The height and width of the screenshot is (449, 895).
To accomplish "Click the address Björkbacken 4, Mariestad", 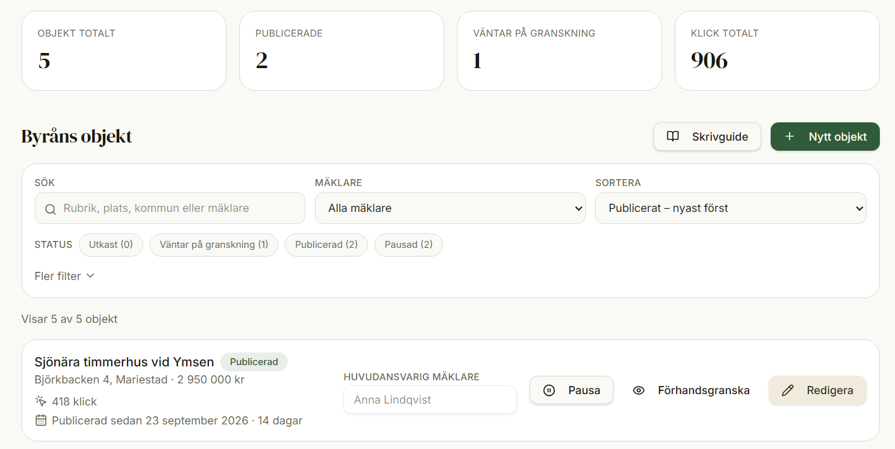I will coord(101,380).
